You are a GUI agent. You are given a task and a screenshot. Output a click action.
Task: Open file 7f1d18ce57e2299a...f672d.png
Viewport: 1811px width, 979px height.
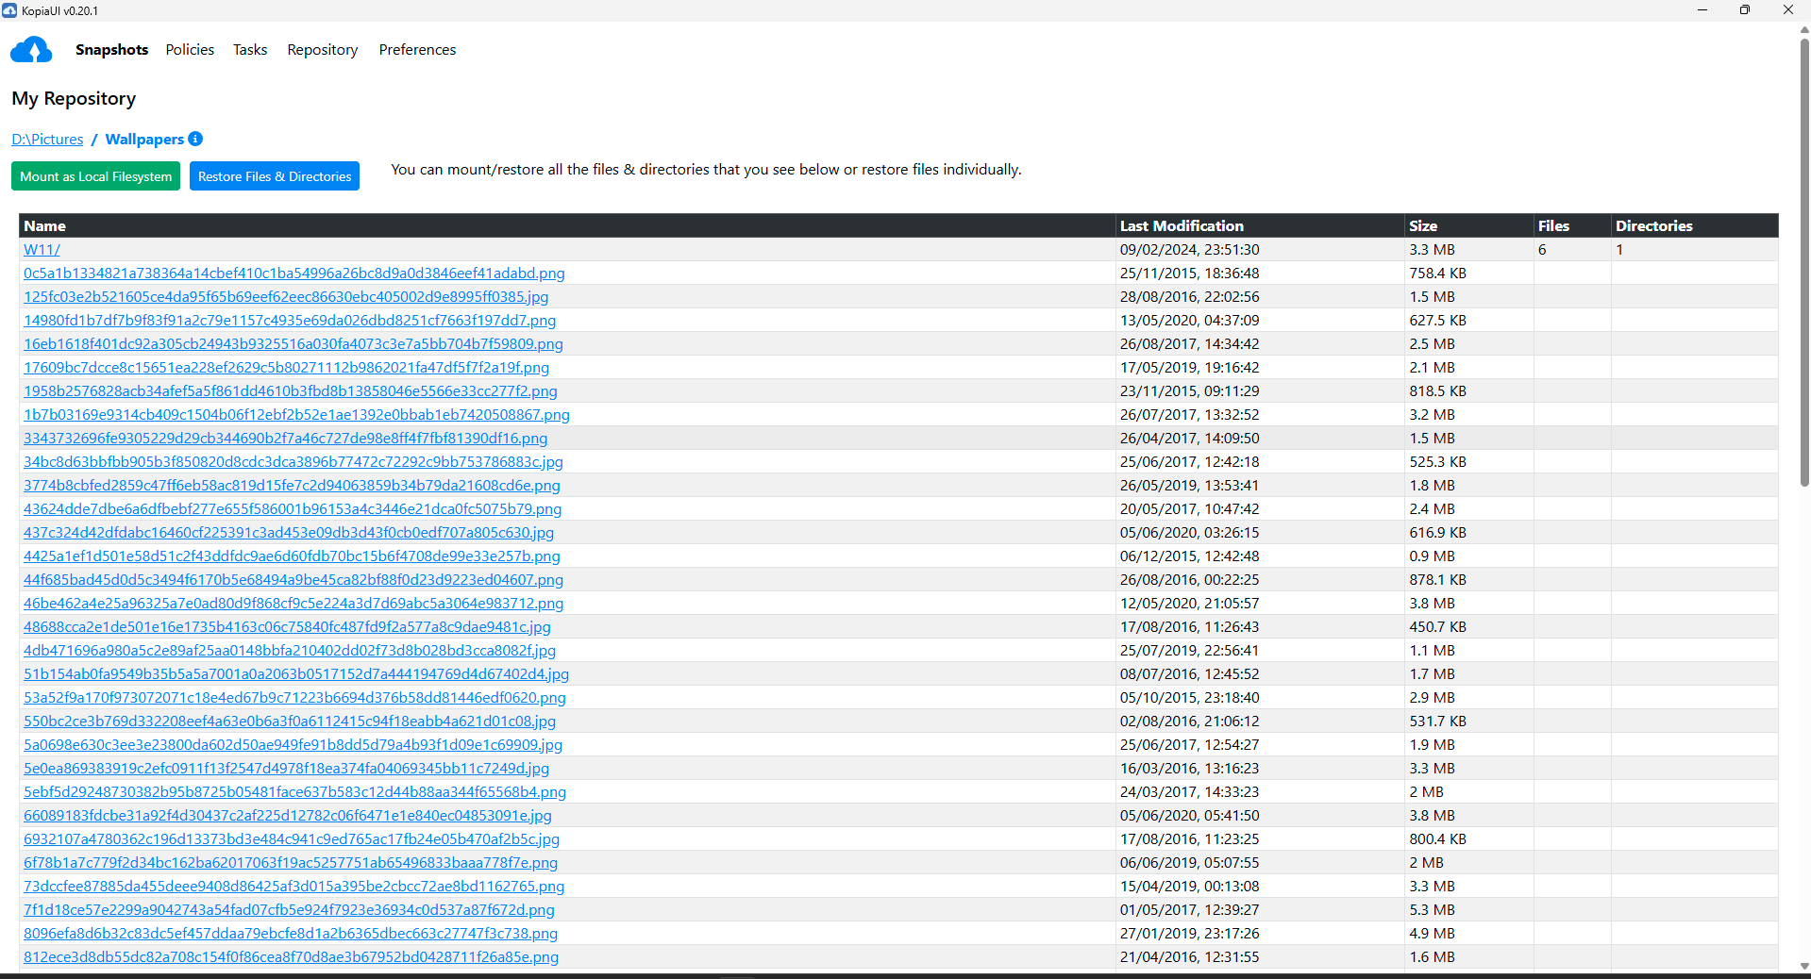coord(289,910)
